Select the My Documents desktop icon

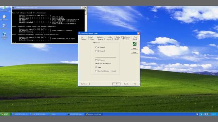(x=4, y=17)
